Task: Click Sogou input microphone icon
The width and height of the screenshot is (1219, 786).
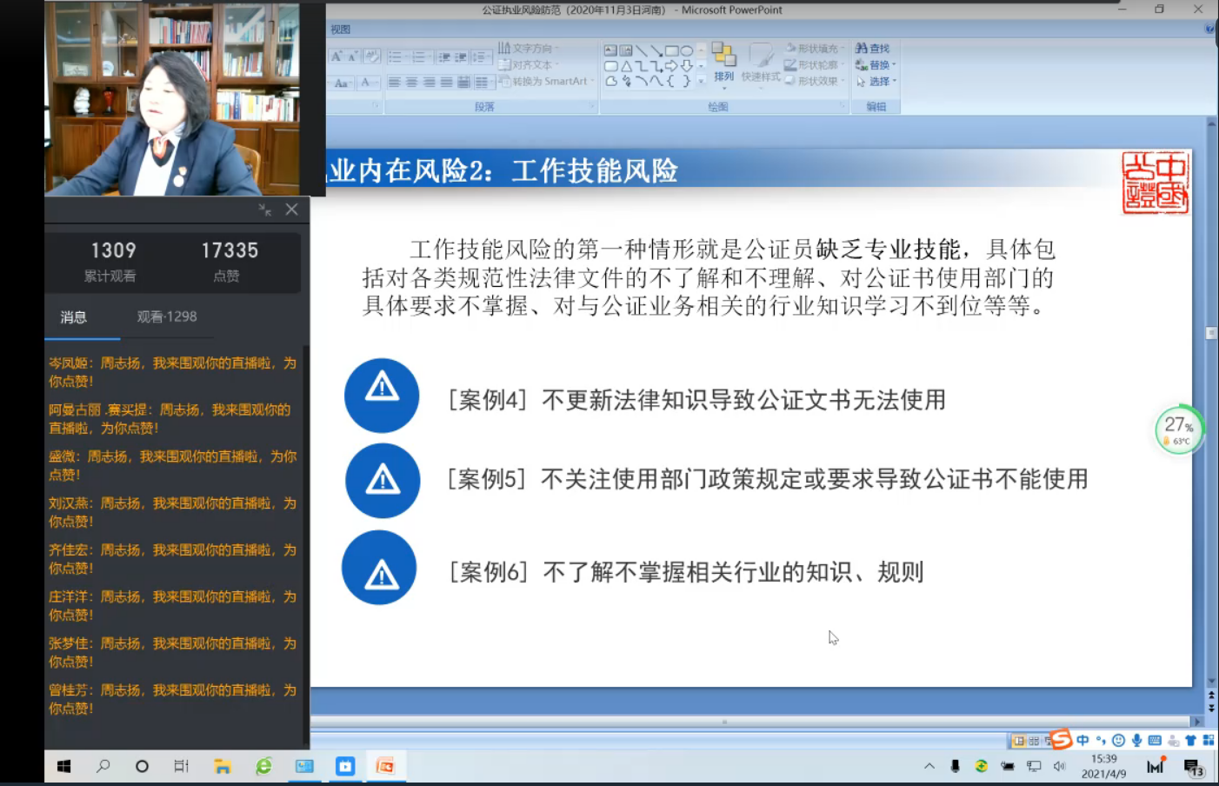Action: [1136, 741]
